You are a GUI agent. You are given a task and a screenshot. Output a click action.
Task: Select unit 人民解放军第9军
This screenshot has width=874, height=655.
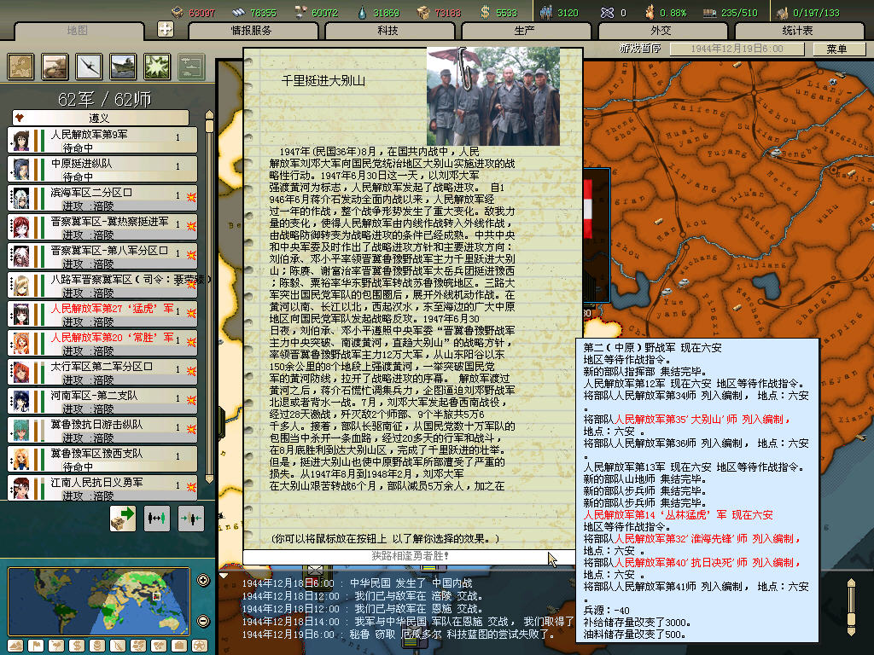[102, 141]
